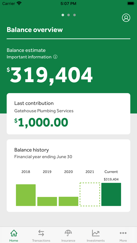Select the second page indicator dot
This screenshot has width=137, height=243.
click(68, 15)
